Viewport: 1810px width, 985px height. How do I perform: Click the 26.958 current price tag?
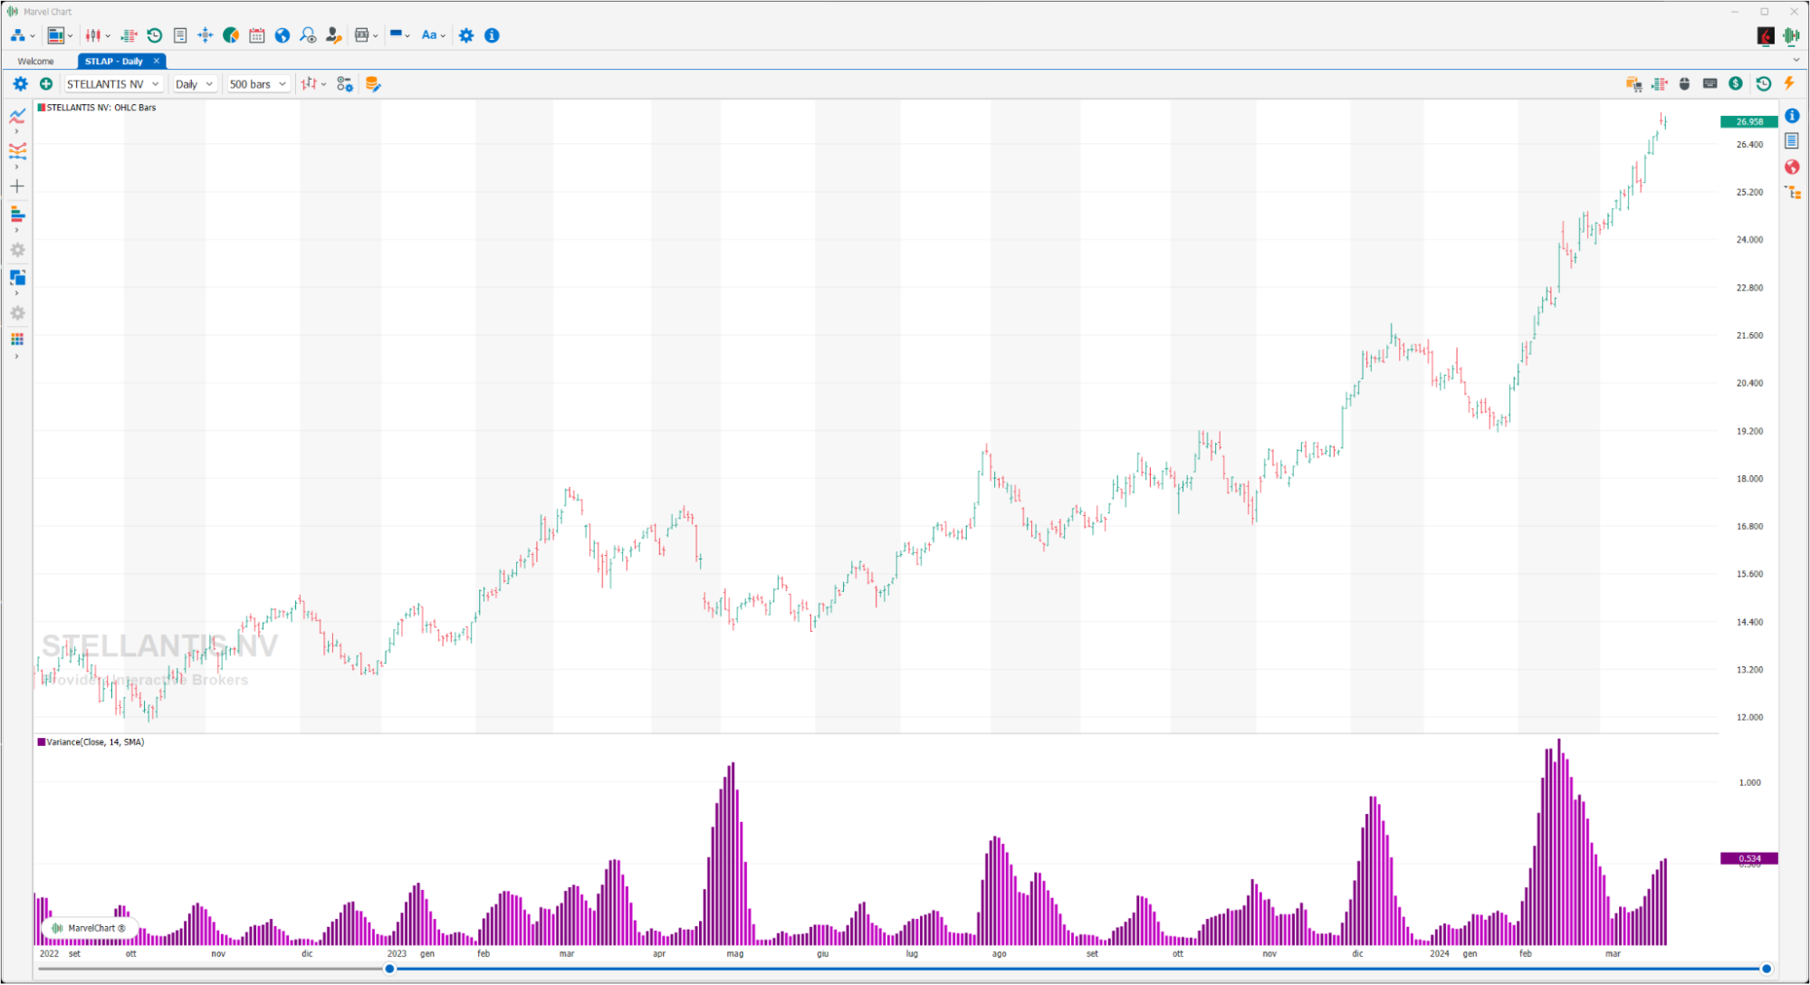[1748, 121]
